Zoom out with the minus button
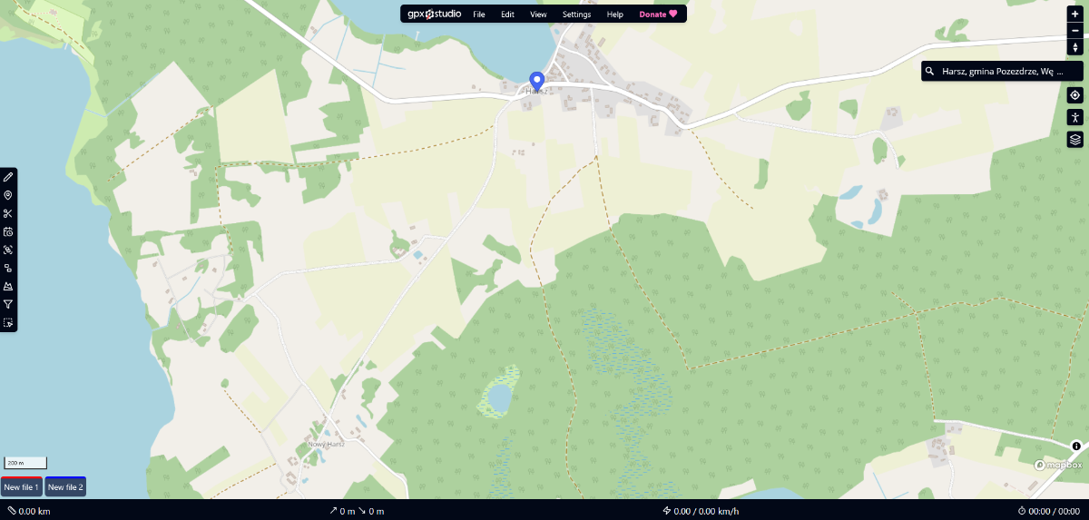Viewport: 1089px width, 520px height. pos(1075,31)
